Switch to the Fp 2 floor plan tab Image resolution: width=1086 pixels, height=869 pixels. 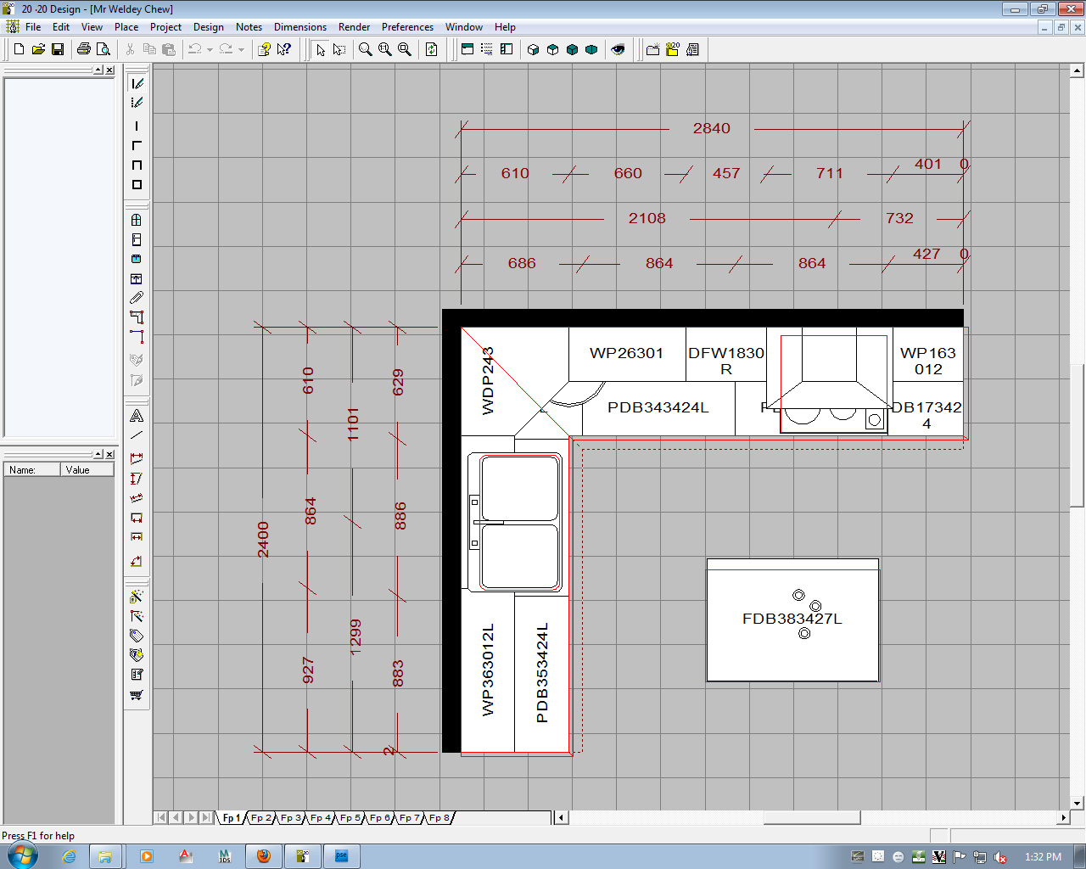(x=260, y=818)
